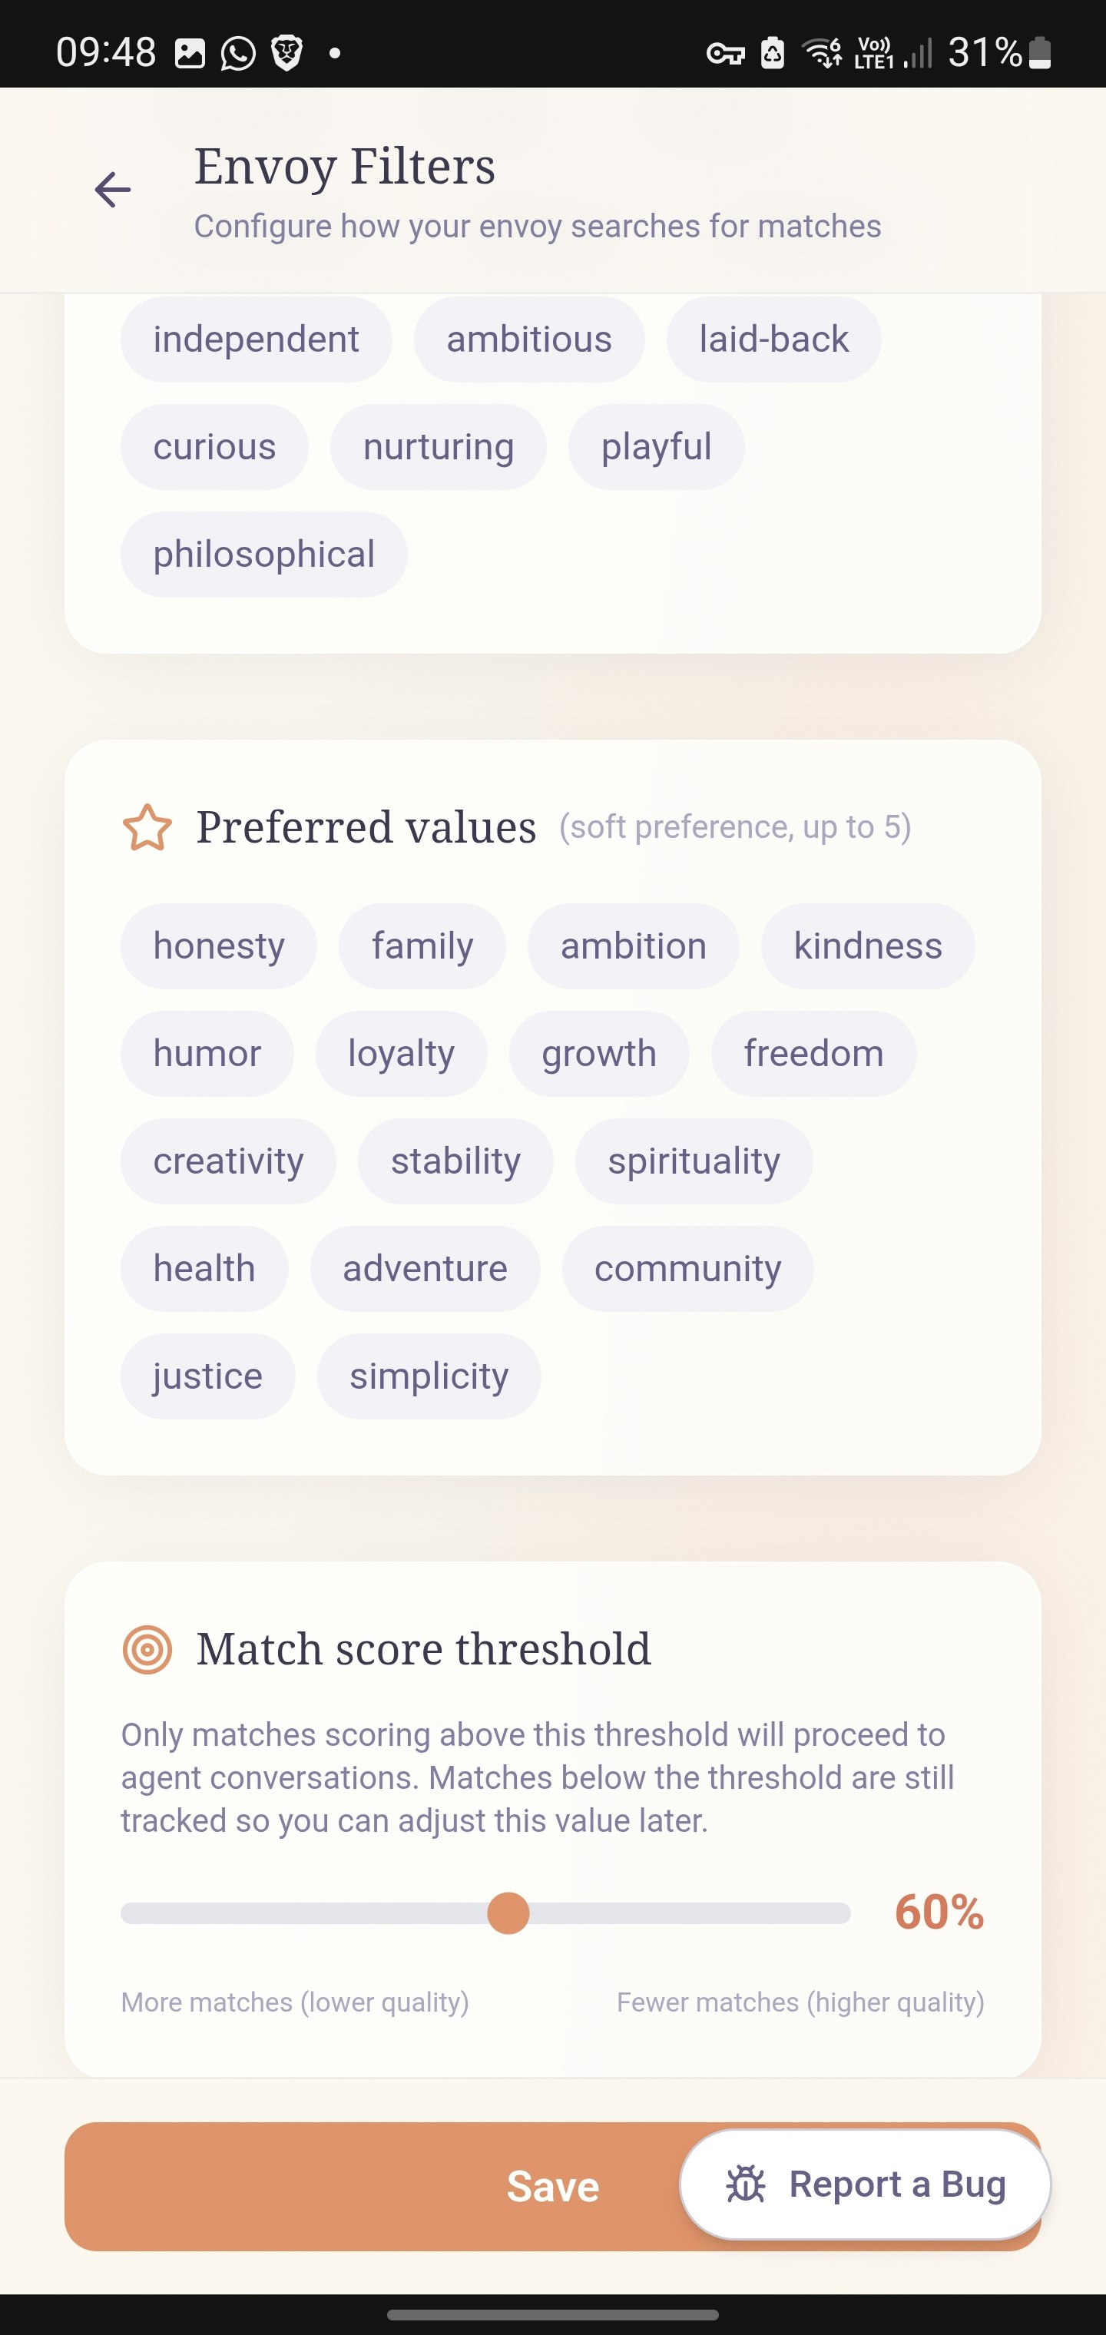The height and width of the screenshot is (2335, 1106).
Task: Tap the back arrow icon
Action: (112, 190)
